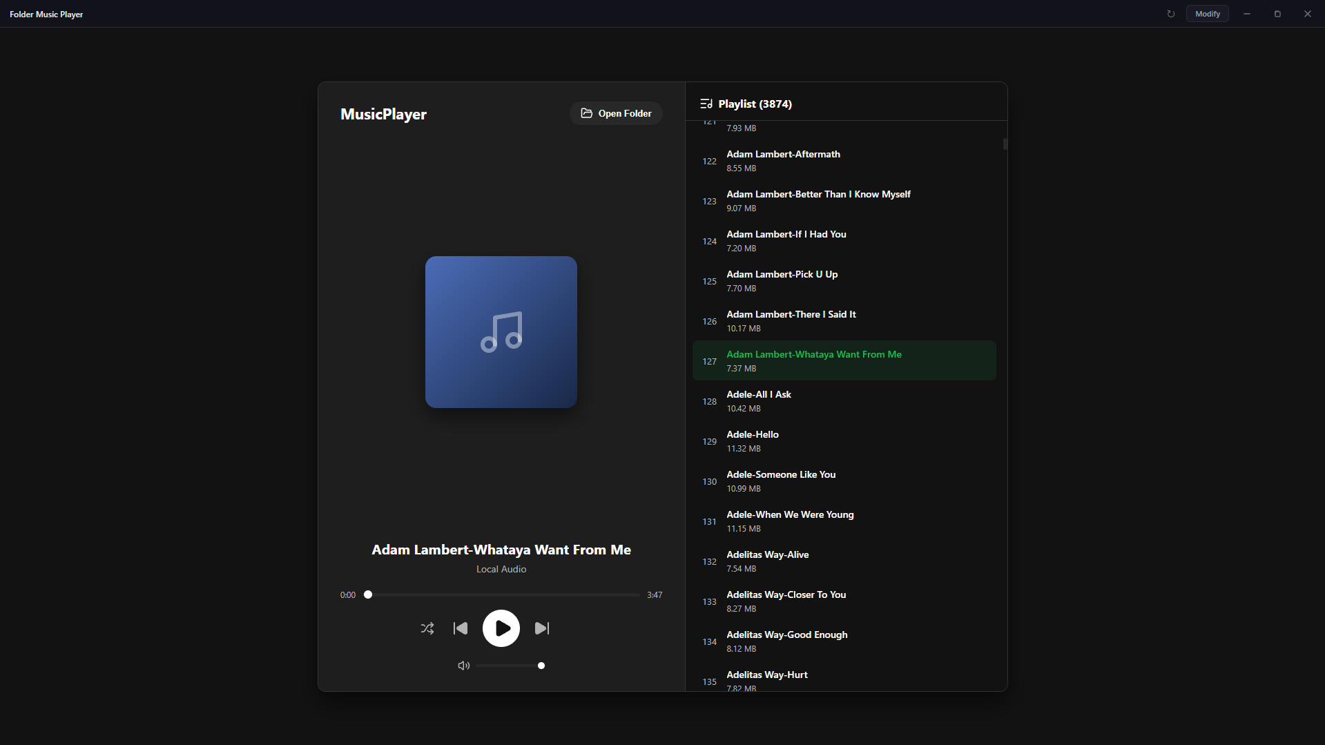Open Folder to load music

click(x=617, y=113)
